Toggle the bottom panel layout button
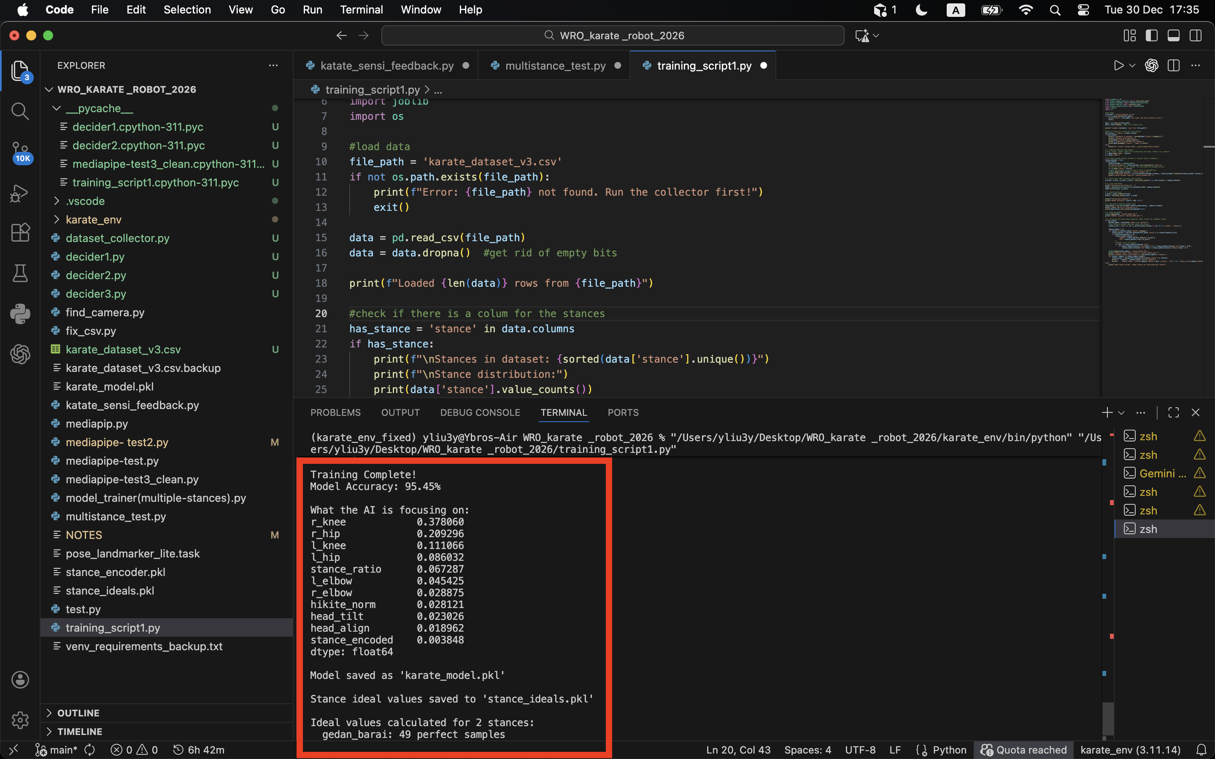This screenshot has width=1215, height=759. pyautogui.click(x=1173, y=36)
